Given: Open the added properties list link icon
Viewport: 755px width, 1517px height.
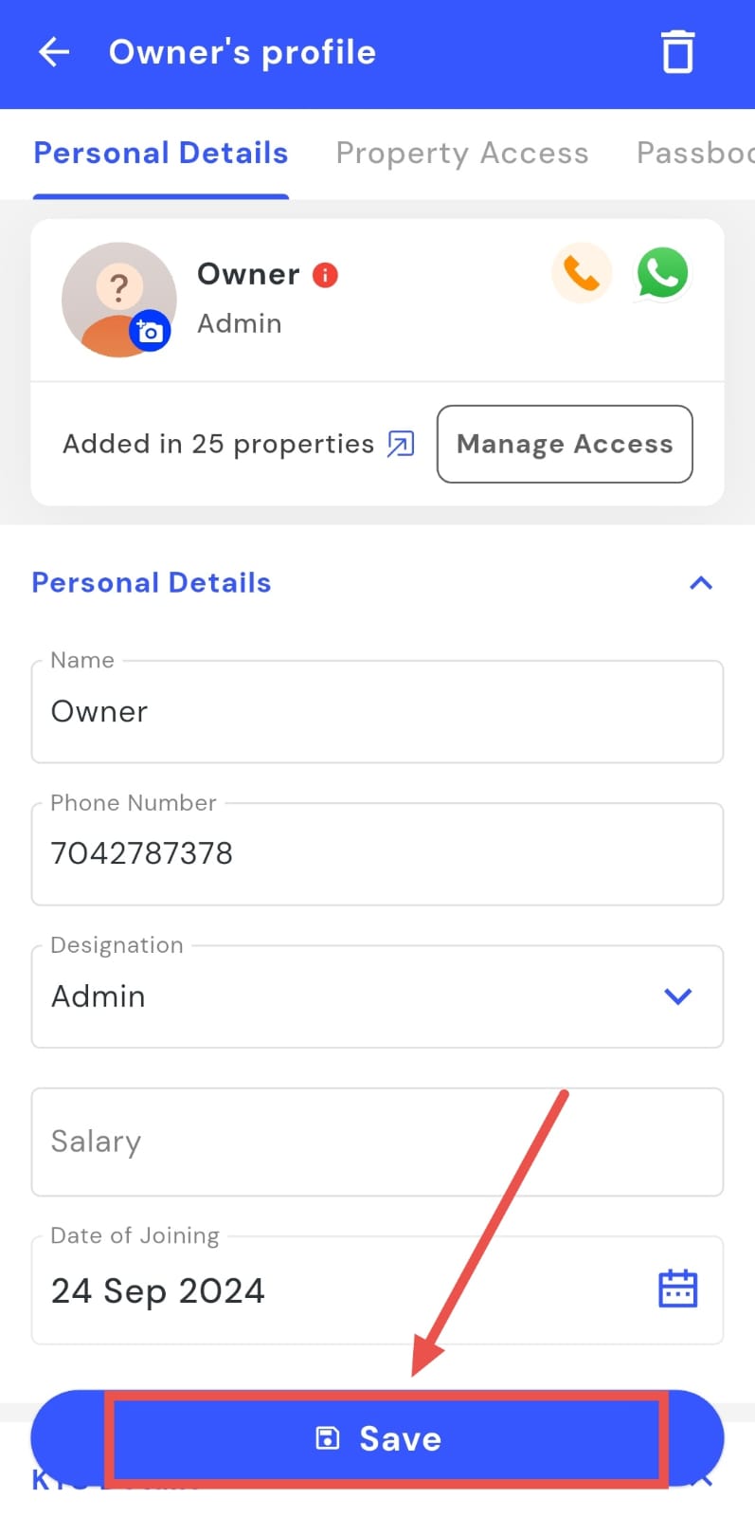Looking at the screenshot, I should tap(401, 444).
